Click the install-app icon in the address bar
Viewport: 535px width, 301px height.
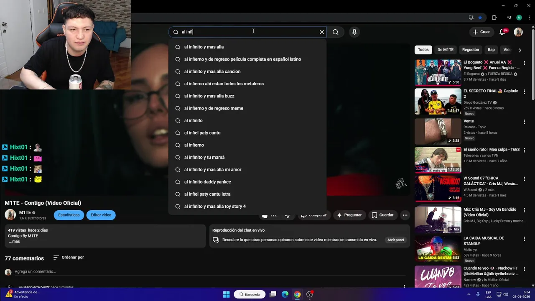pos(471,18)
